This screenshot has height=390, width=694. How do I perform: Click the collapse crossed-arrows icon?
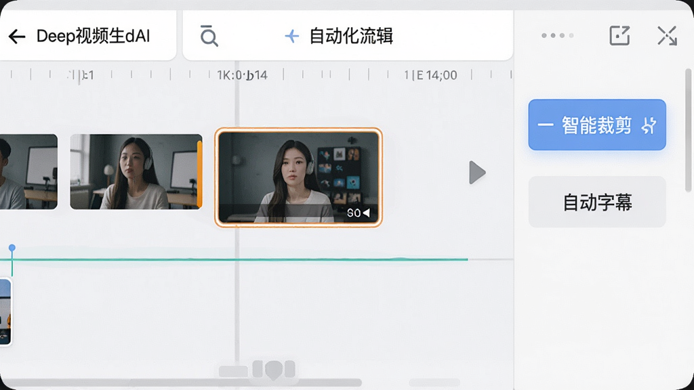point(667,35)
